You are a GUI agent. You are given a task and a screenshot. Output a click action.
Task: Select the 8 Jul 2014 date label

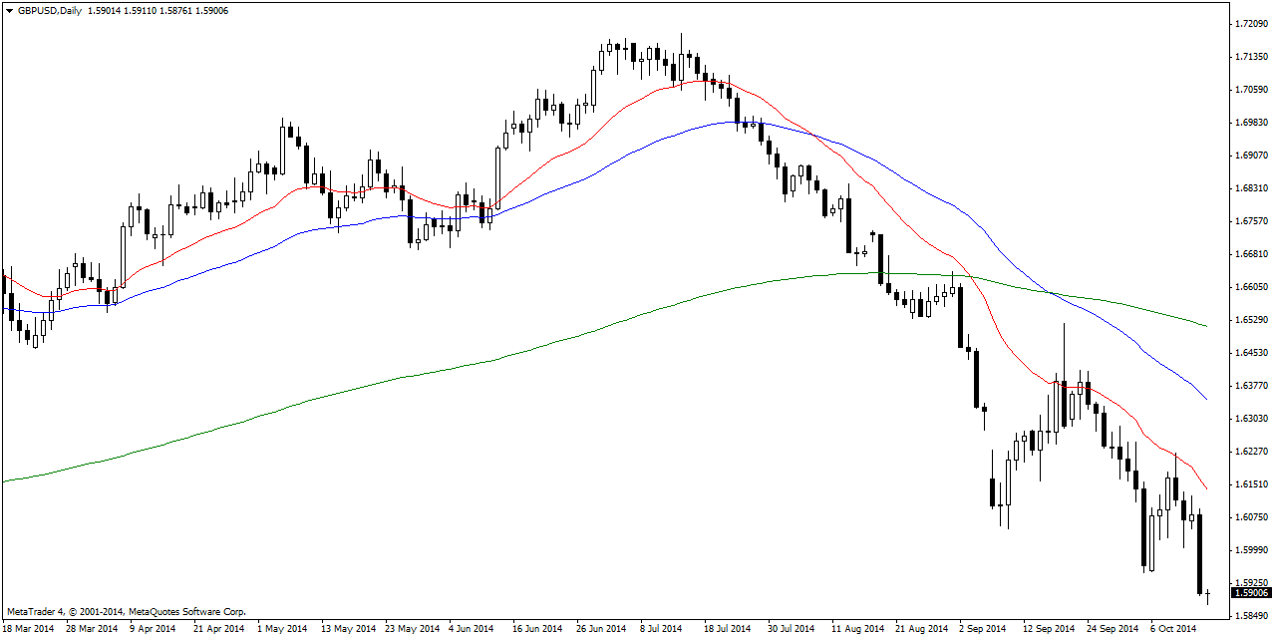[x=660, y=629]
